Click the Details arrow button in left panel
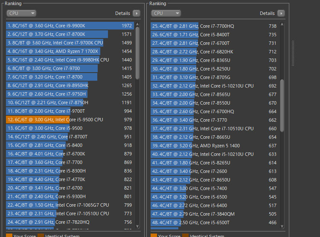The image size is (320, 237). 137,13
